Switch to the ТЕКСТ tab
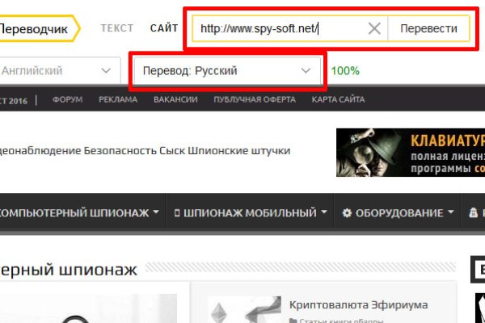Screen dimensions: 485x323 (x=117, y=28)
